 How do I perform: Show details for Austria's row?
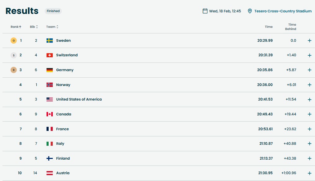pyautogui.click(x=309, y=173)
